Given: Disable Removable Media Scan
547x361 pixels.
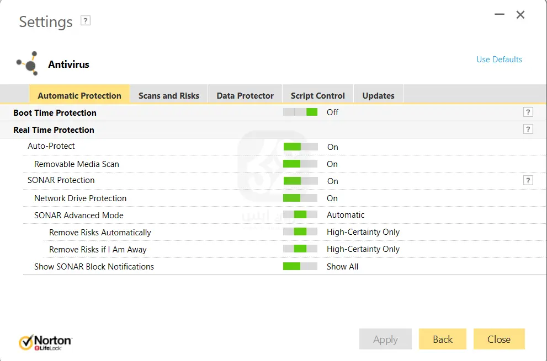Looking at the screenshot, I should pos(300,163).
